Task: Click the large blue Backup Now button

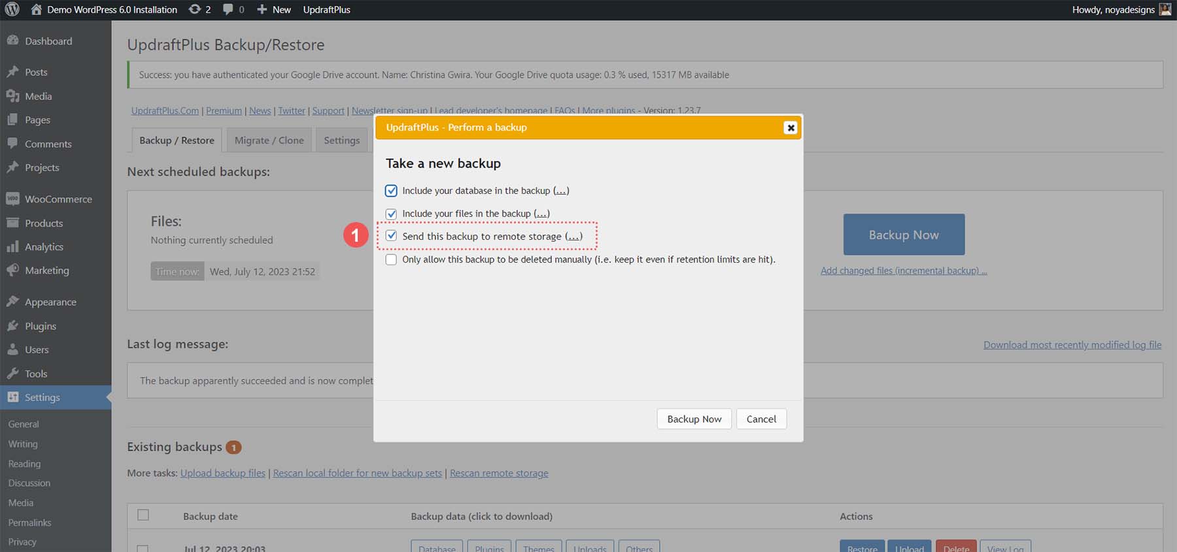Action: coord(904,235)
